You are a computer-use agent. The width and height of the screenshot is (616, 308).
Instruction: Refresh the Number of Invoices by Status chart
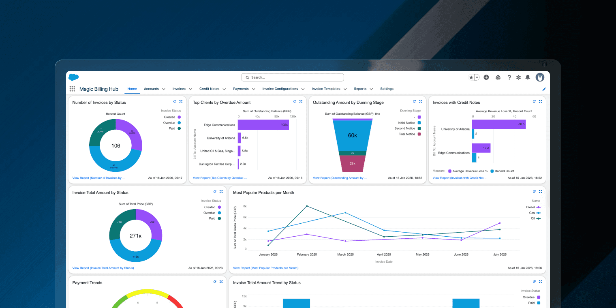click(175, 102)
